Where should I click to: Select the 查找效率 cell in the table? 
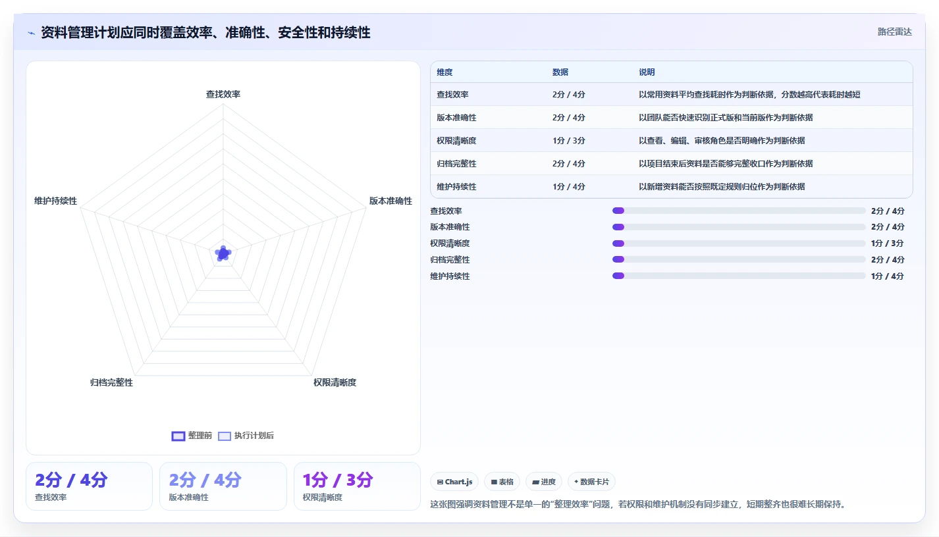(452, 95)
